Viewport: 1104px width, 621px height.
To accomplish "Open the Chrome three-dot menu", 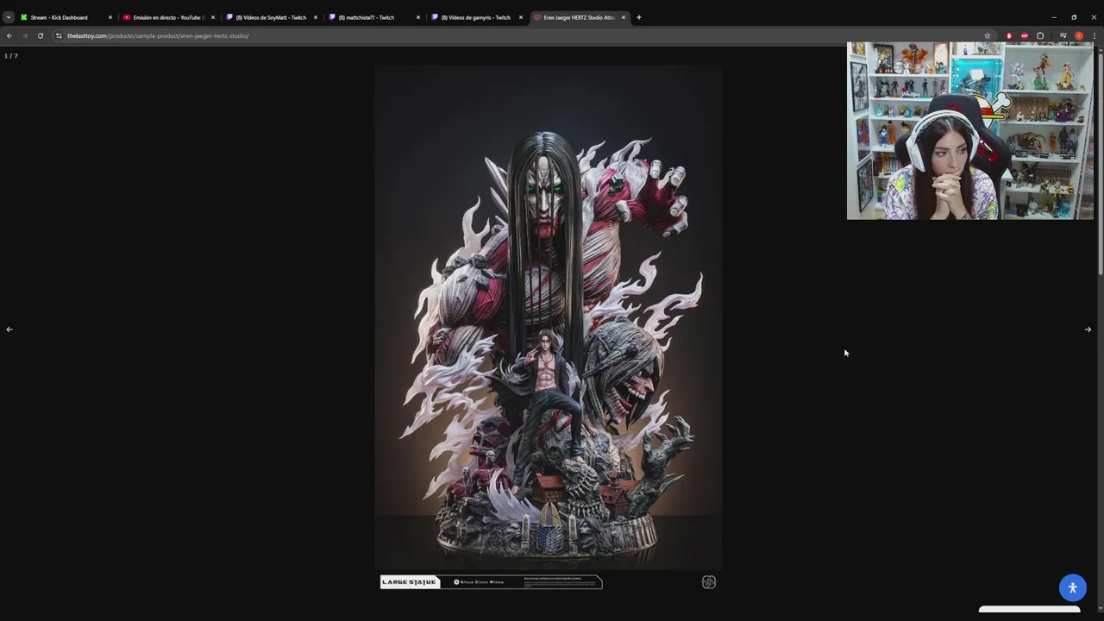I will click(x=1095, y=35).
